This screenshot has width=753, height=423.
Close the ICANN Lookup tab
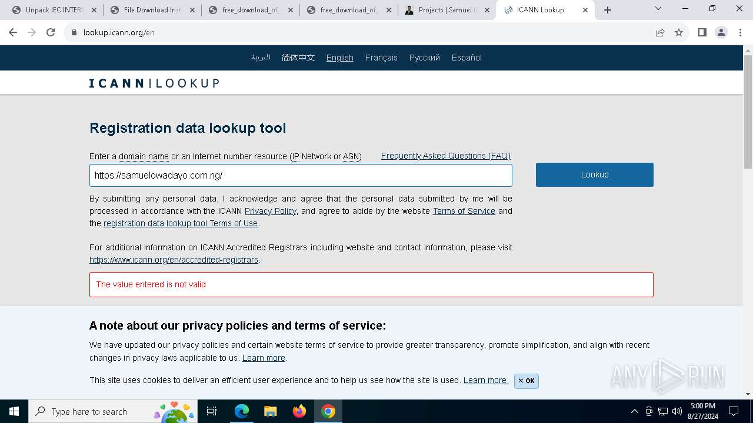pos(585,10)
